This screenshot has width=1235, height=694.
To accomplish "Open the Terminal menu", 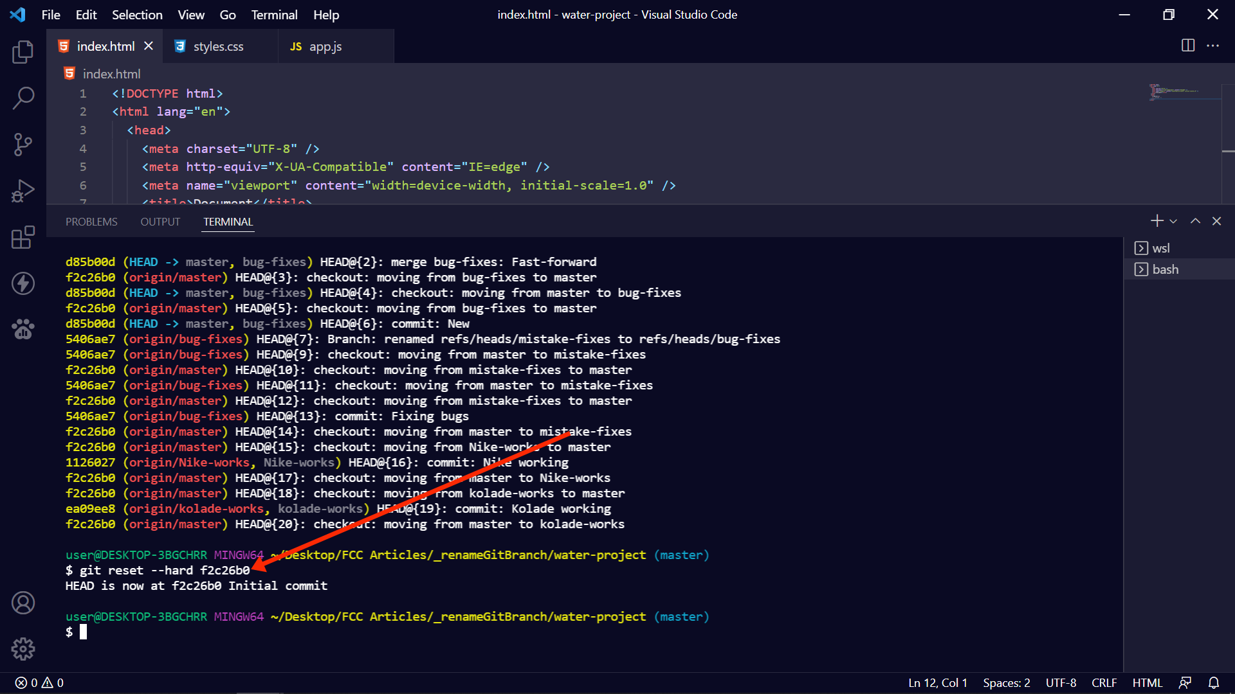I will [x=274, y=15].
